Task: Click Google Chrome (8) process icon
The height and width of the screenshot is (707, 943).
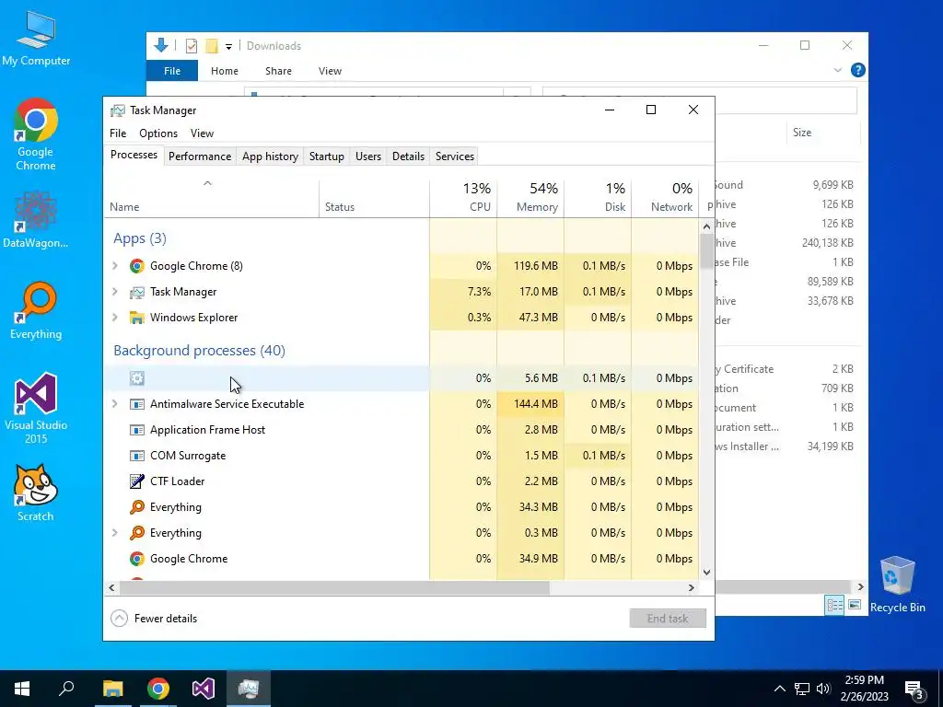Action: pos(137,266)
